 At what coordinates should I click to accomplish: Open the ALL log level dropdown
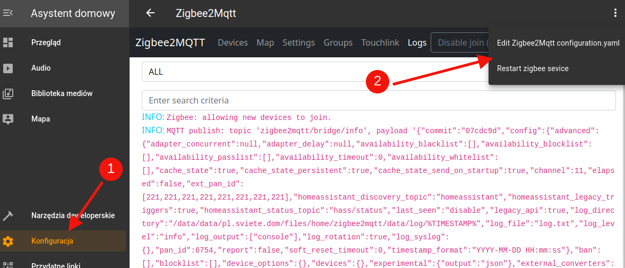(313, 72)
